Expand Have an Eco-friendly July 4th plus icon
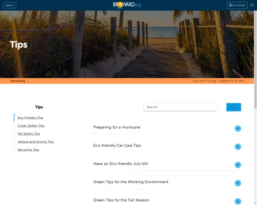This screenshot has height=205, width=257. pos(238,165)
